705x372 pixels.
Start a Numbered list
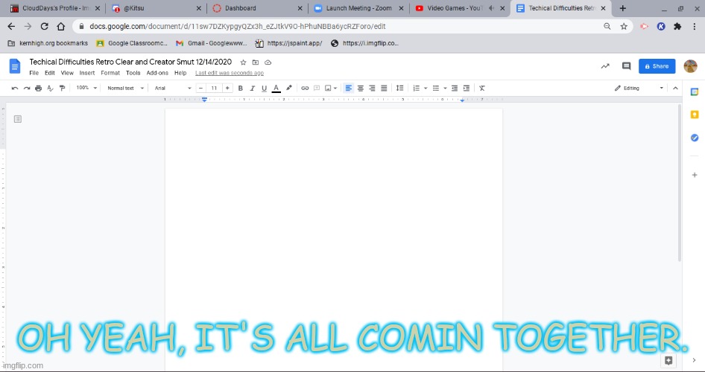[x=417, y=88]
